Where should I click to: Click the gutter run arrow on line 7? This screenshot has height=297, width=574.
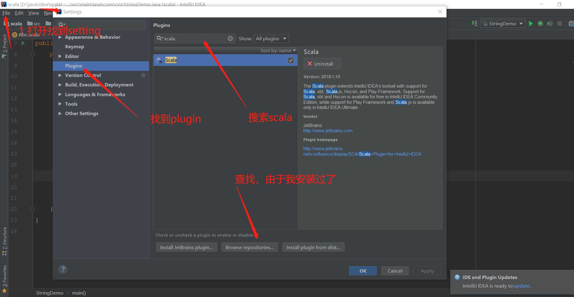click(23, 43)
